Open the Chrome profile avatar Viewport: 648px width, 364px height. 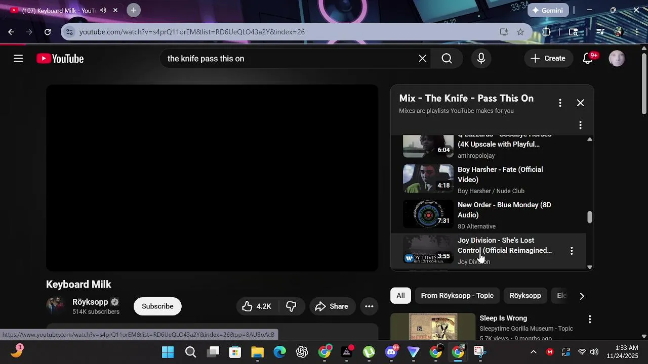click(618, 32)
